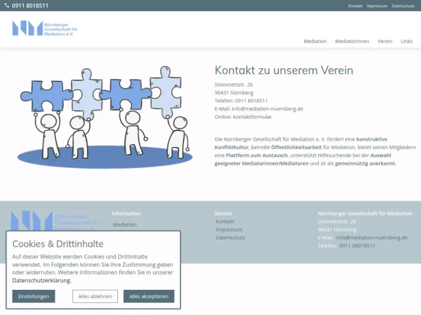
Task: Open the Verein navigation menu
Action: point(385,41)
